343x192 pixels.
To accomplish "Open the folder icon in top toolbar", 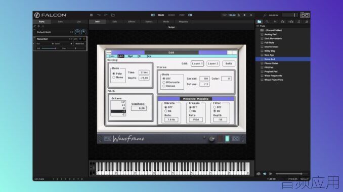I will click(x=113, y=15).
